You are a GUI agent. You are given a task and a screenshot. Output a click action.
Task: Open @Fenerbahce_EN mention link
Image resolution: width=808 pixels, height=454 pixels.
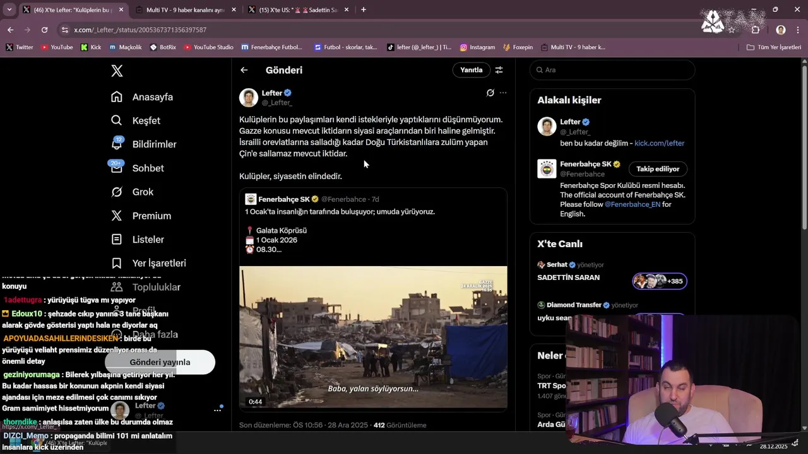[x=633, y=204]
